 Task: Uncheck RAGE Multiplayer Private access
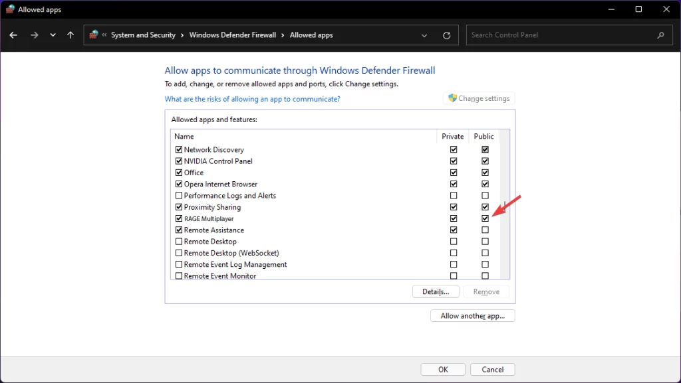(454, 218)
